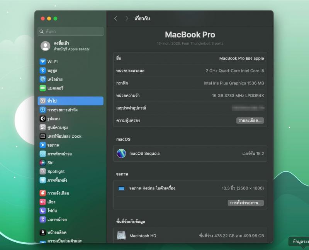Click the "Macintosh HD" volume name
The width and height of the screenshot is (309, 250).
click(x=143, y=236)
